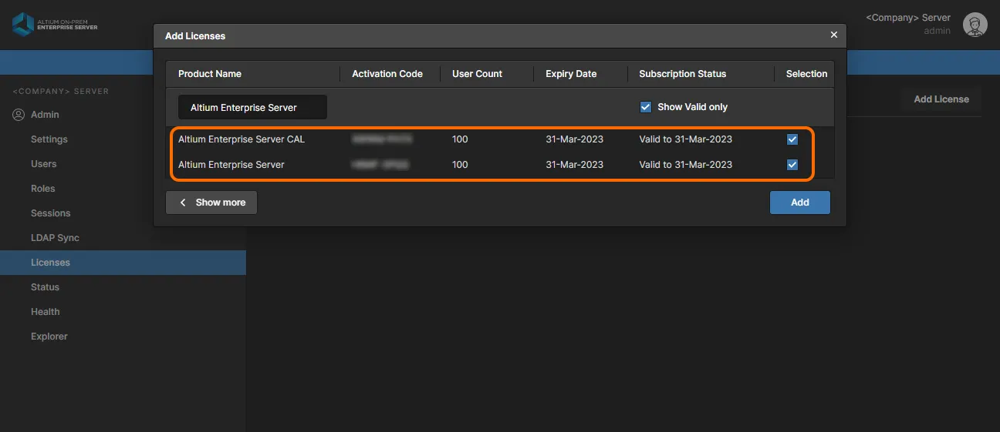
Task: Open the admin user avatar menu
Action: click(x=975, y=25)
